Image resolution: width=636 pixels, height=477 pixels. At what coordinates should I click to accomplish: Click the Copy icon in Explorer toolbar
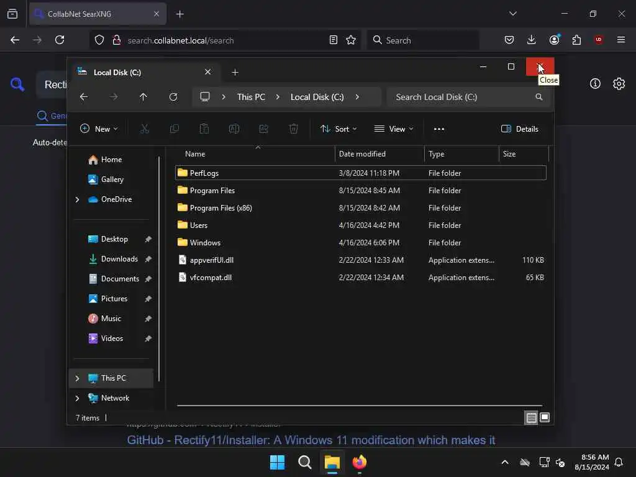point(175,129)
